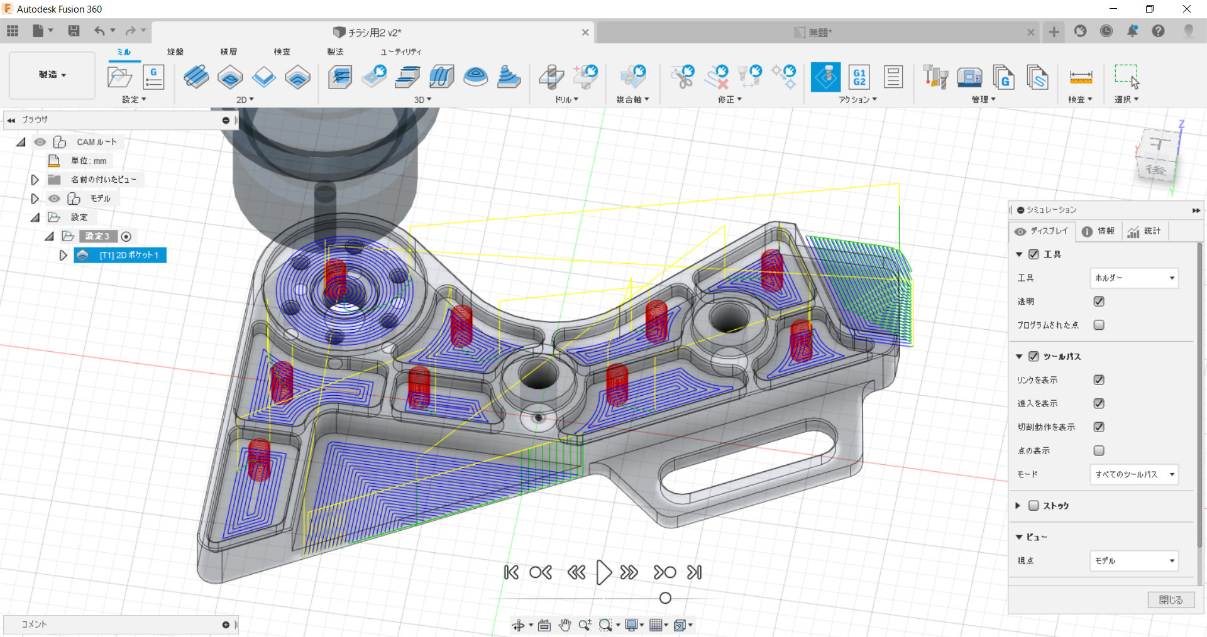Image resolution: width=1207 pixels, height=637 pixels.
Task: Select the 3D Adaptive Clearing icon
Action: 340,77
